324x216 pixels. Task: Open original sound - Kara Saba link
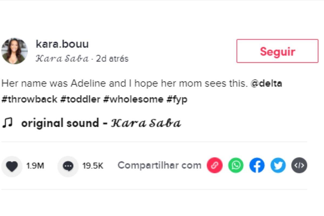tap(101, 123)
